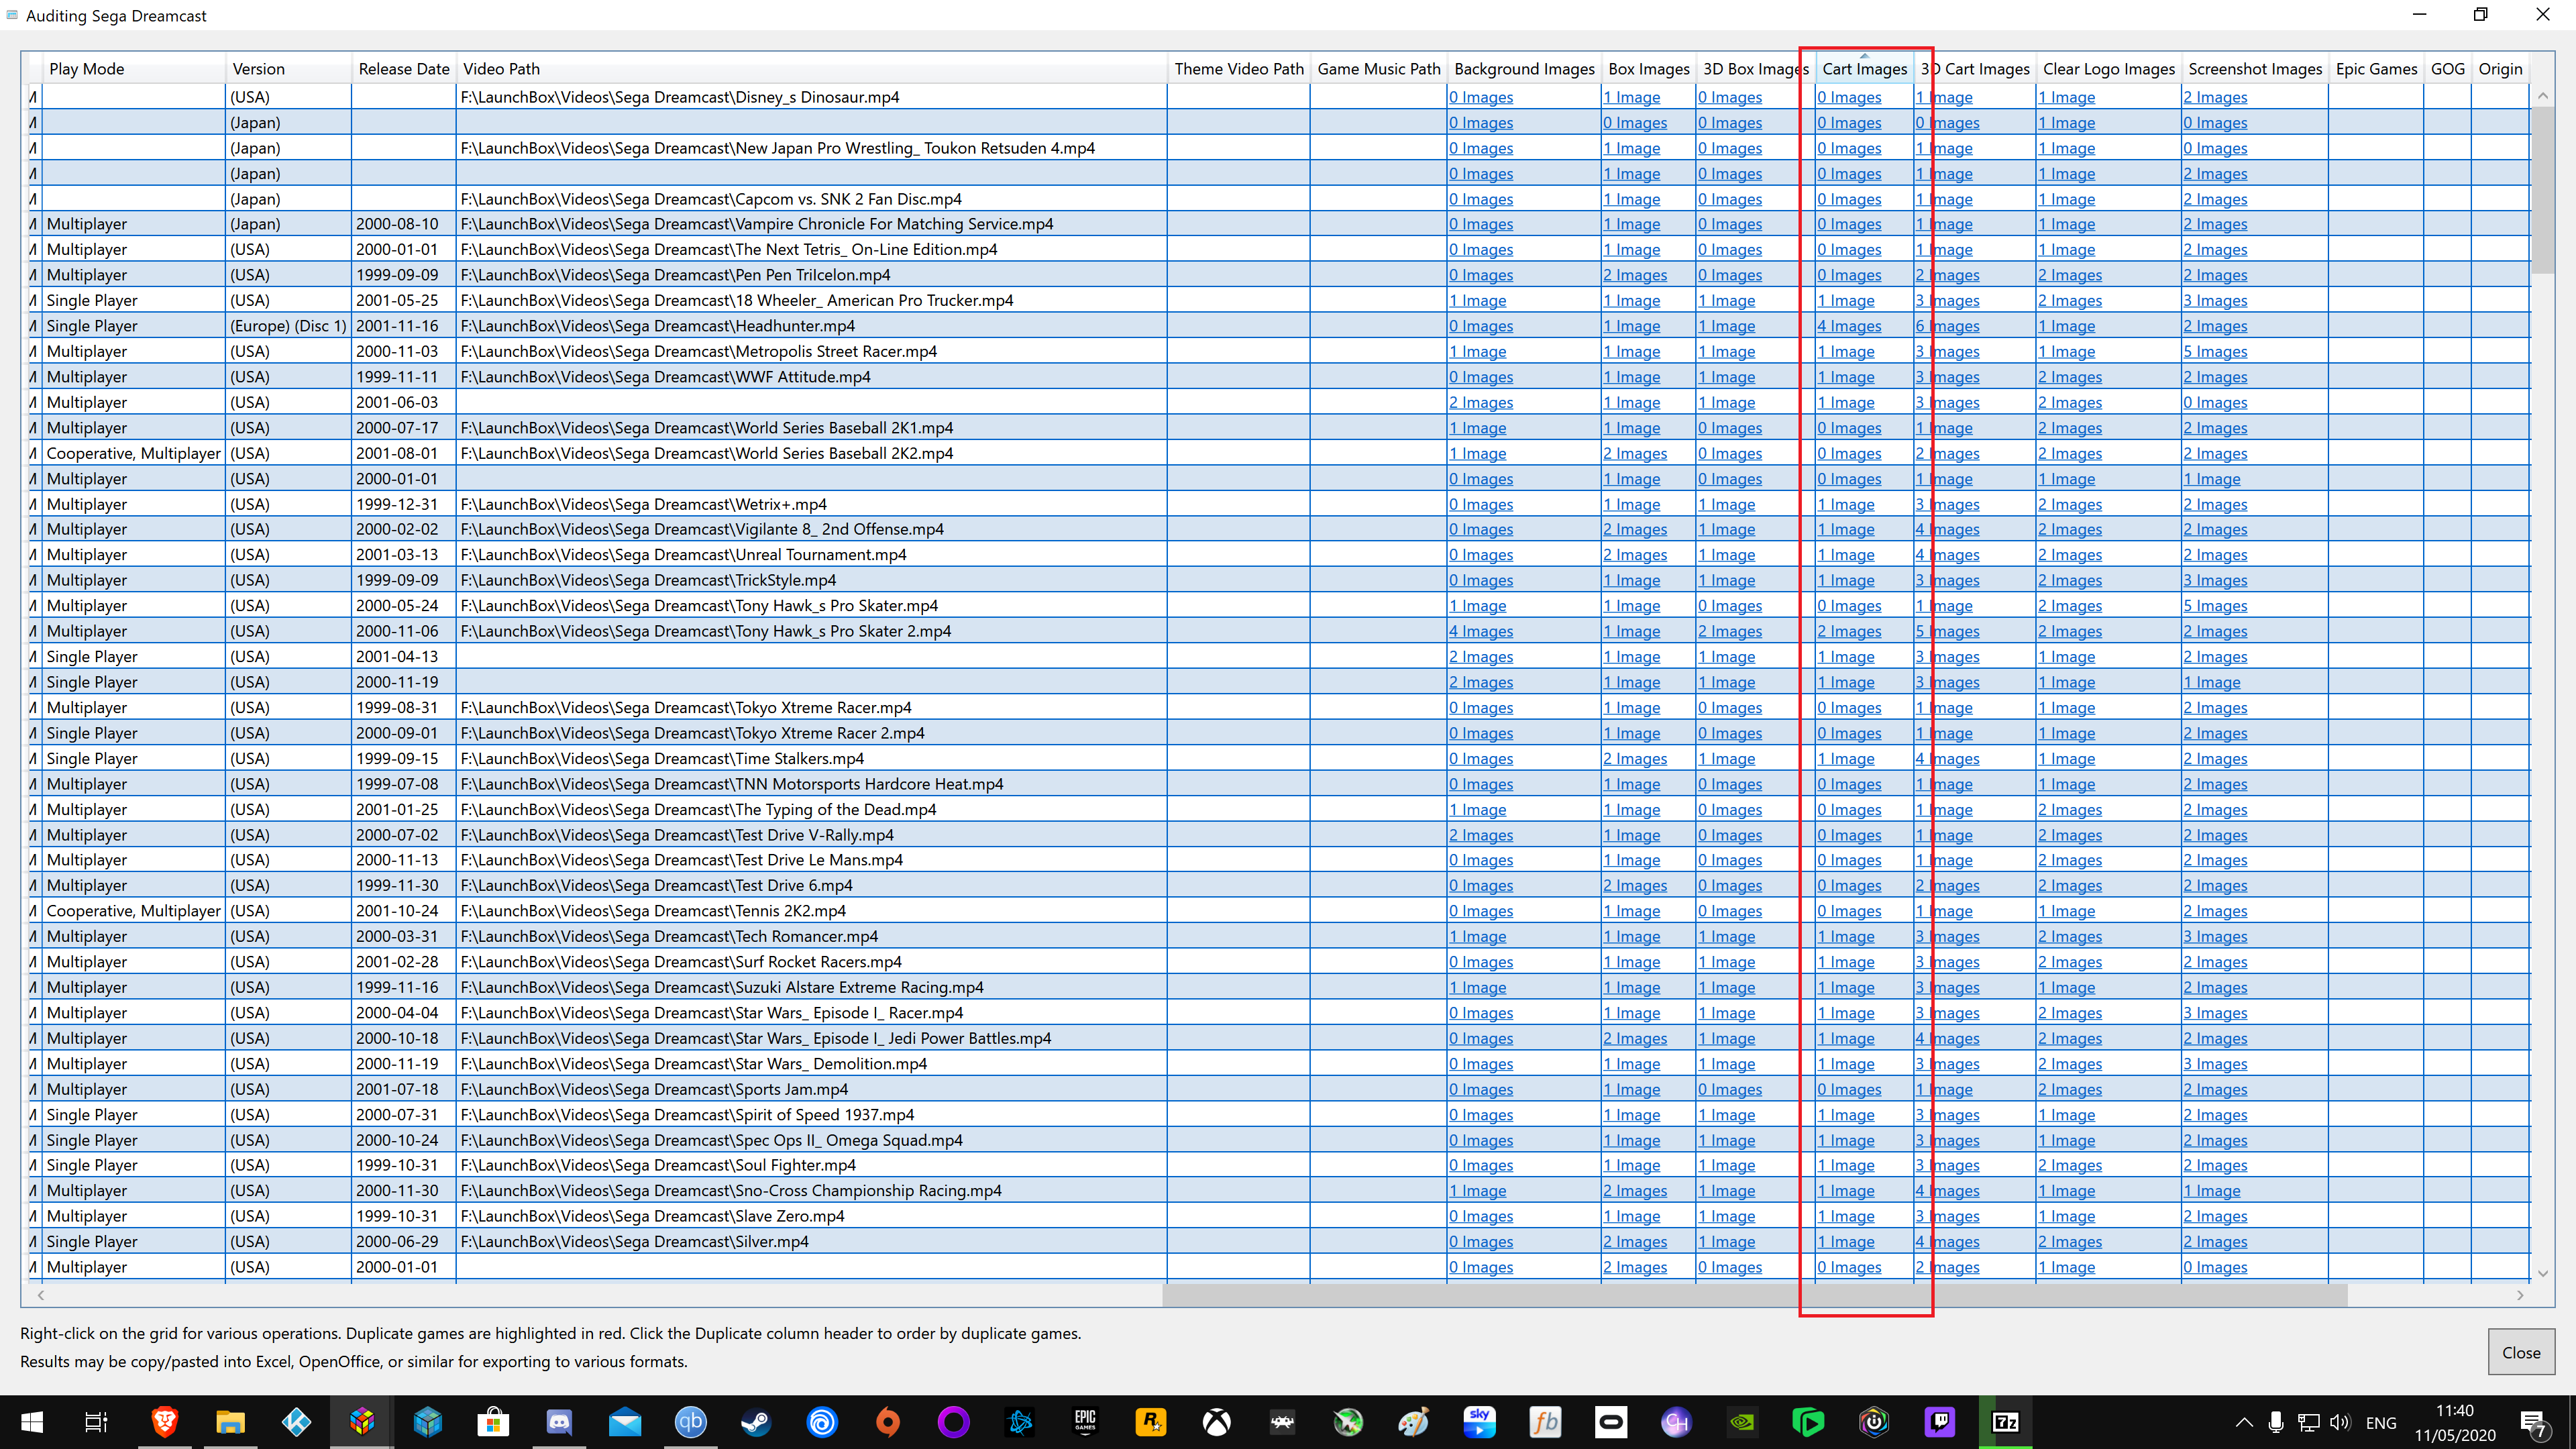
Task: Open '2 Images' cart link for Tony Hawk_s Pro Skater 2
Action: pos(1849,631)
